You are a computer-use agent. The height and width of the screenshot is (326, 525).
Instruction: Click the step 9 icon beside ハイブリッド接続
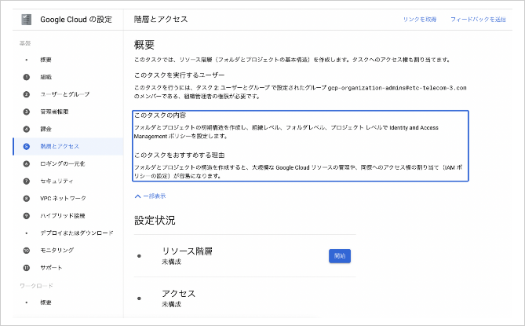[x=27, y=216]
